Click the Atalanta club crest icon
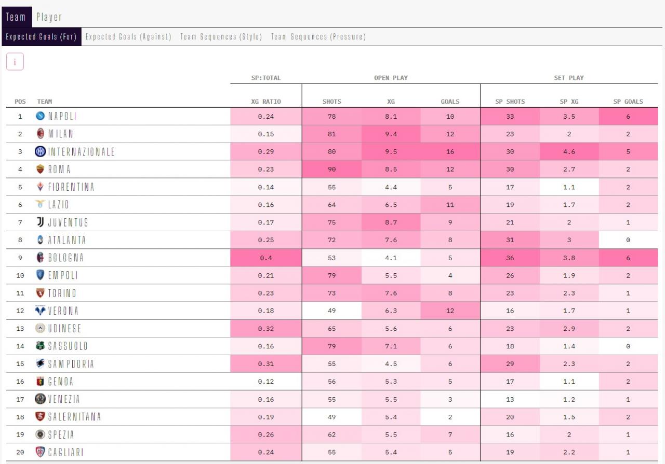Screen dimensions: 665x464 40,240
